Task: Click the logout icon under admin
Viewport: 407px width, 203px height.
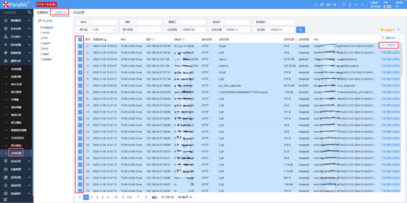Action: 397,6
